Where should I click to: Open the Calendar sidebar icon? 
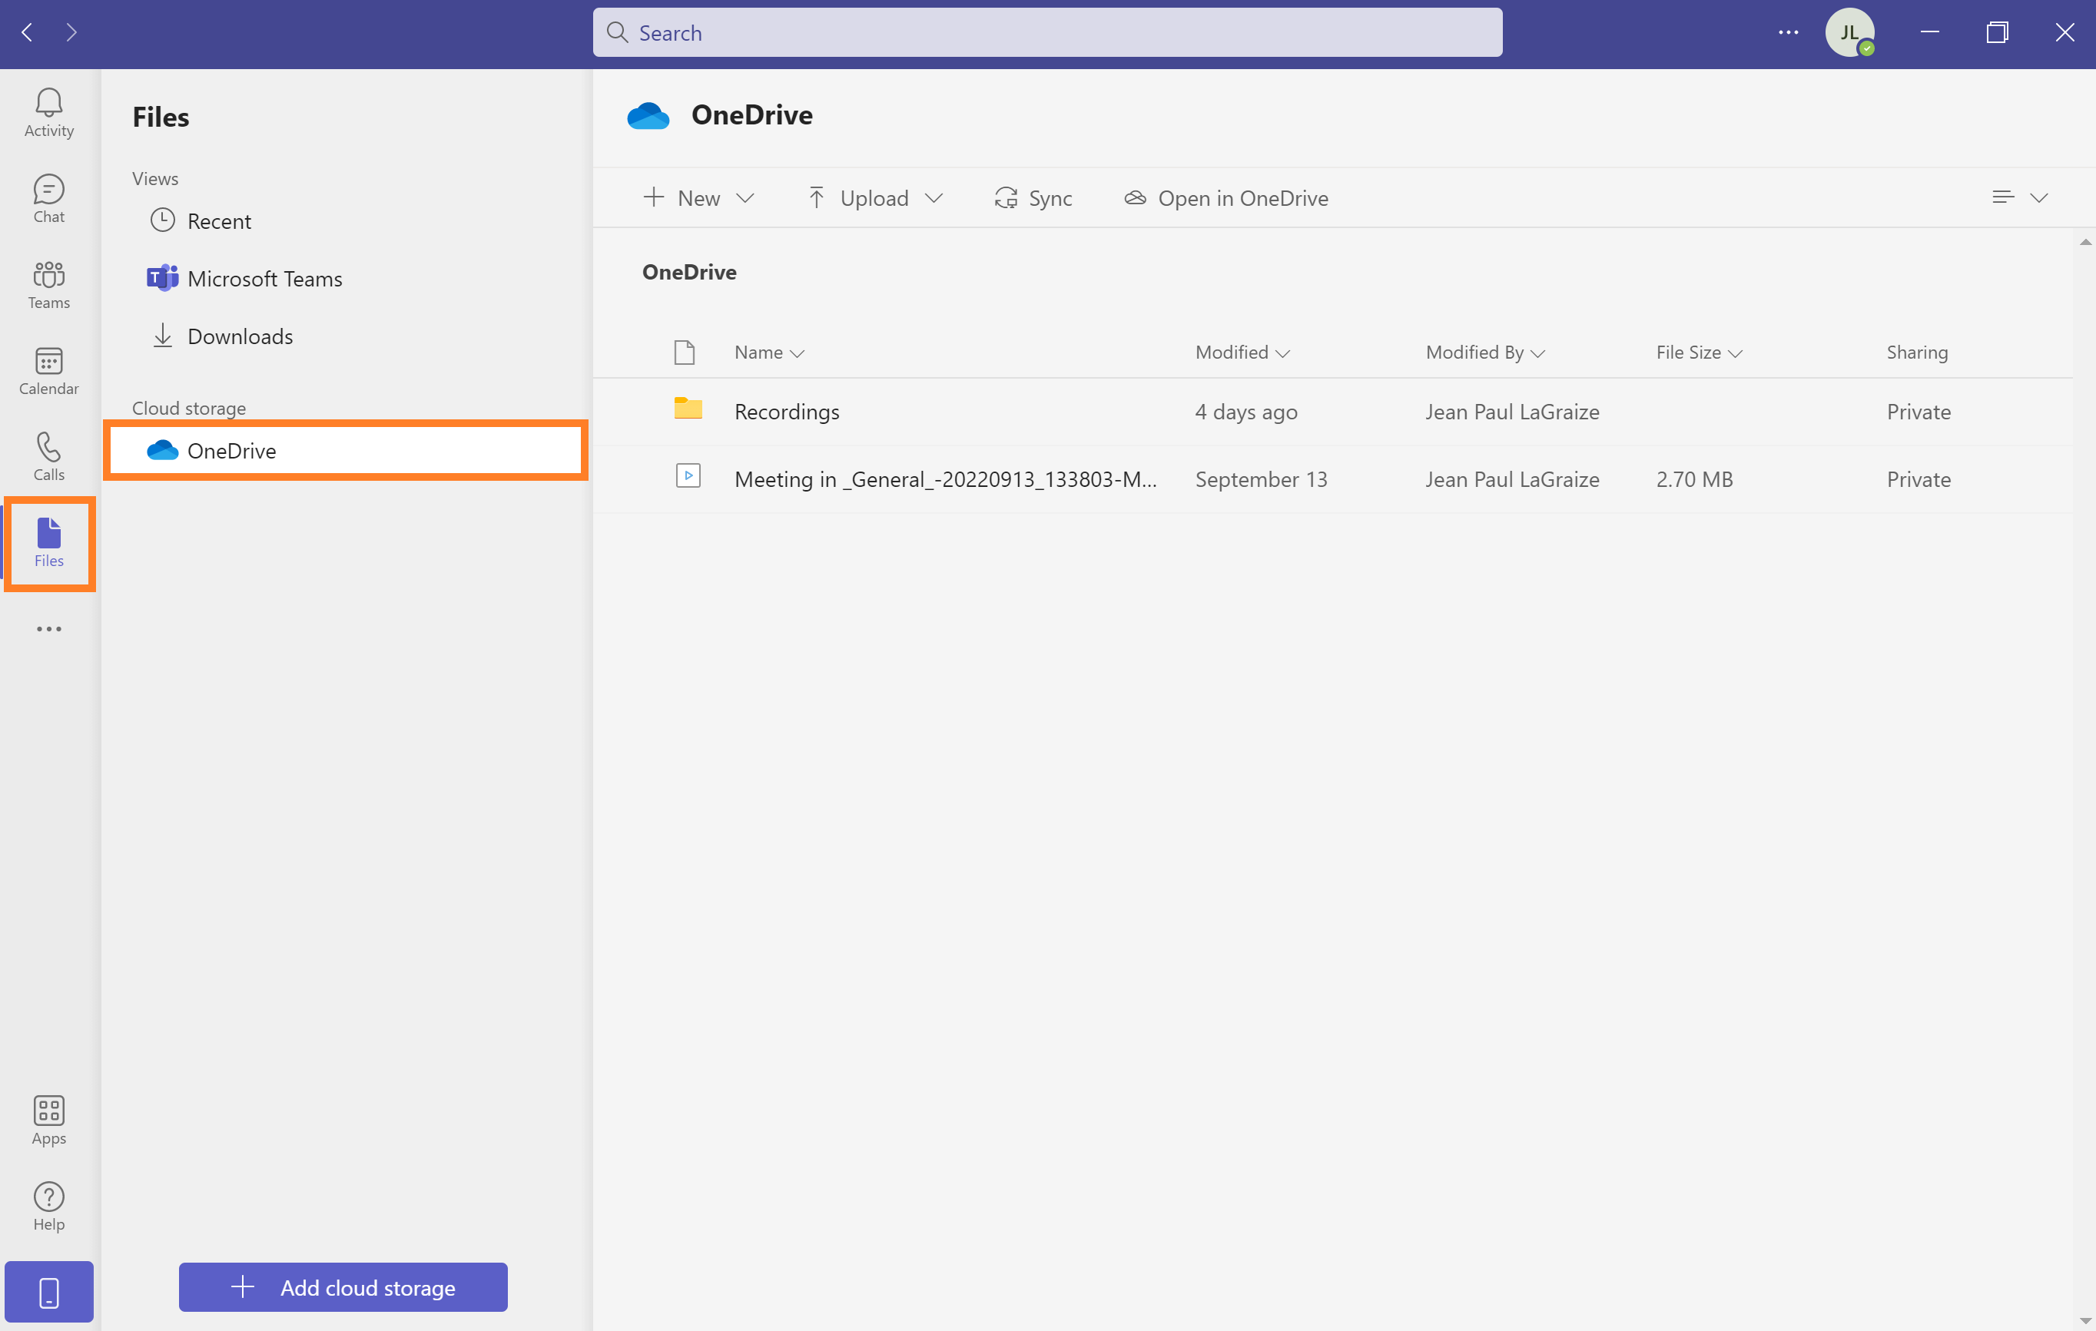pos(48,371)
